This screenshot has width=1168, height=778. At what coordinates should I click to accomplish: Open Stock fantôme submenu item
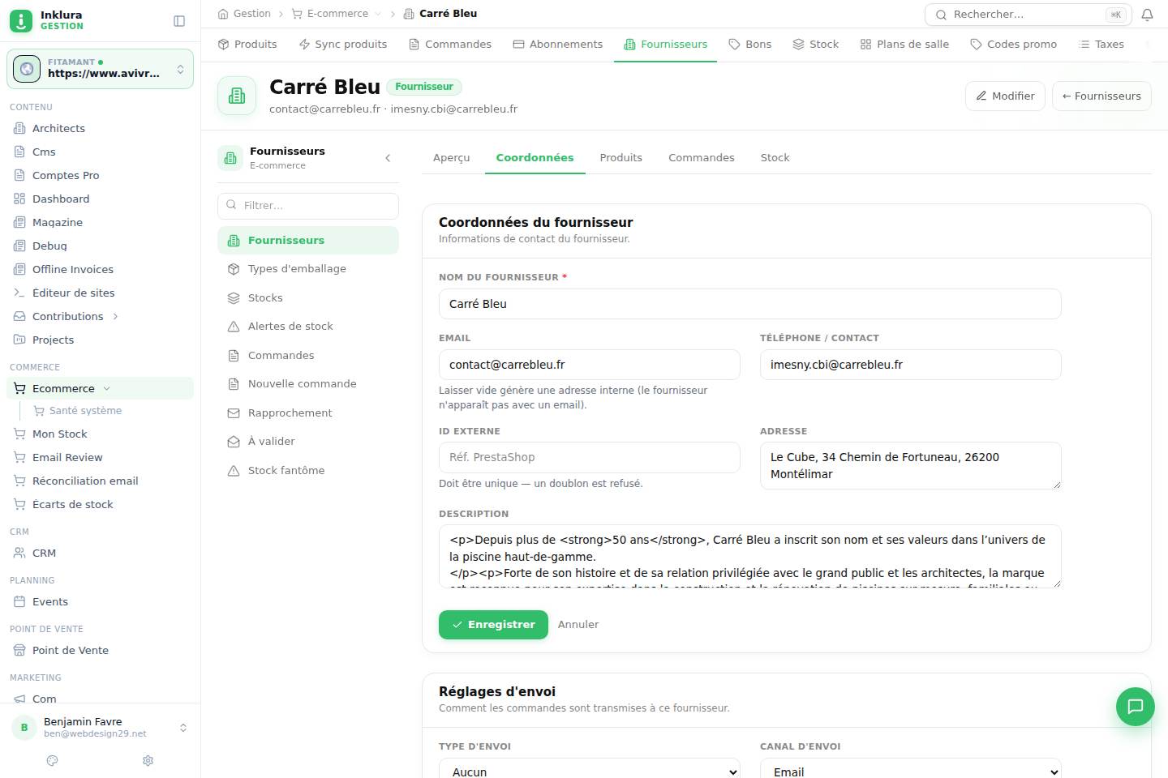point(308,471)
